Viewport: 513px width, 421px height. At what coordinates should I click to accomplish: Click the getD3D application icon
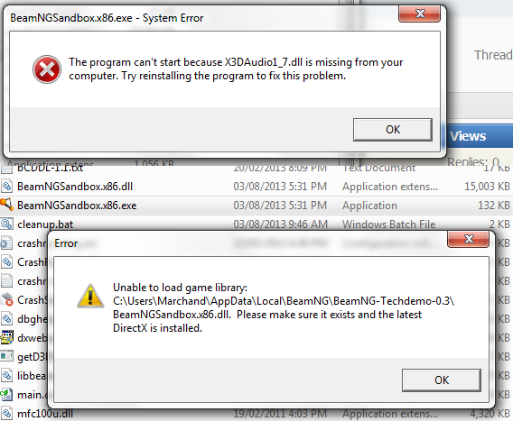pos(6,356)
